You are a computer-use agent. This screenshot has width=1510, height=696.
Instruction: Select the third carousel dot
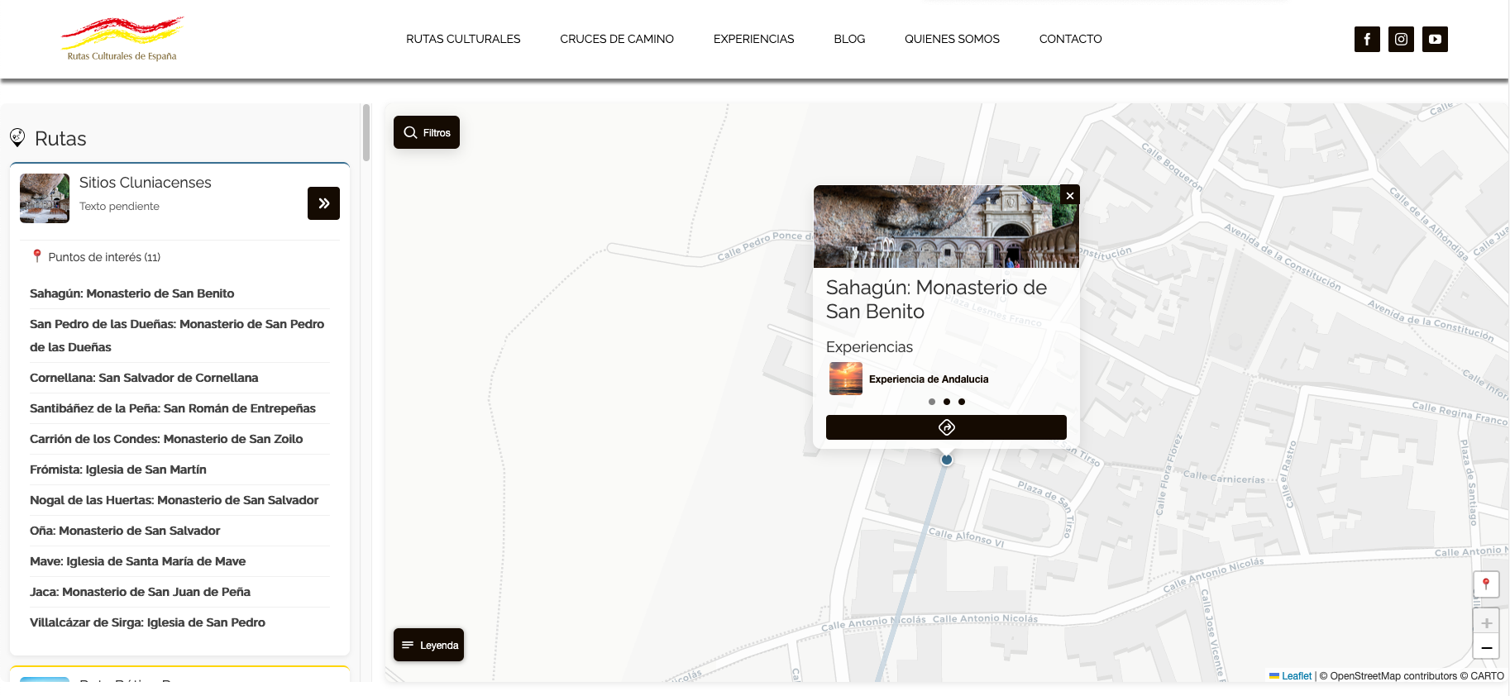click(962, 402)
